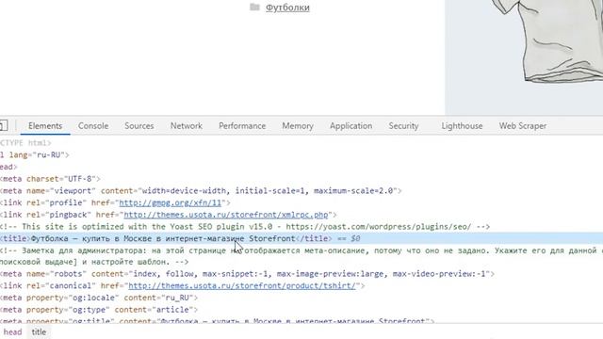Switch to the Security tab
The image size is (603, 339).
coord(403,126)
